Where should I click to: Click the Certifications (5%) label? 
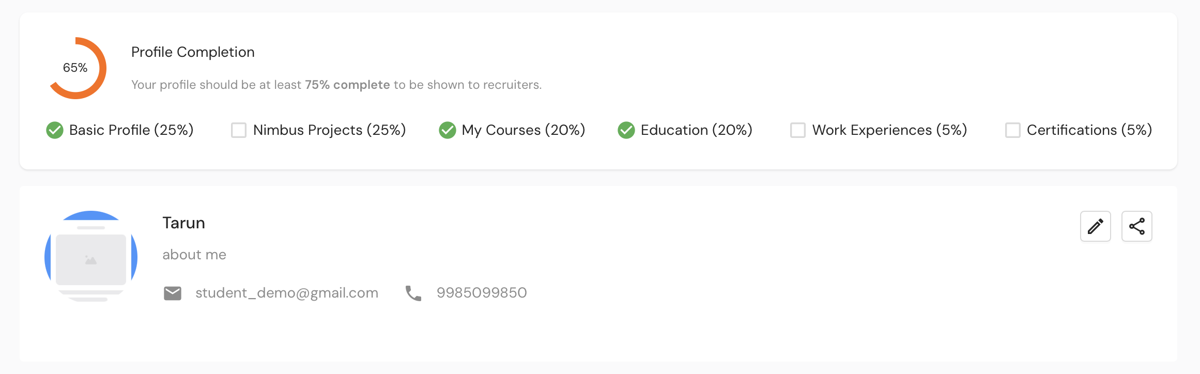click(1089, 130)
